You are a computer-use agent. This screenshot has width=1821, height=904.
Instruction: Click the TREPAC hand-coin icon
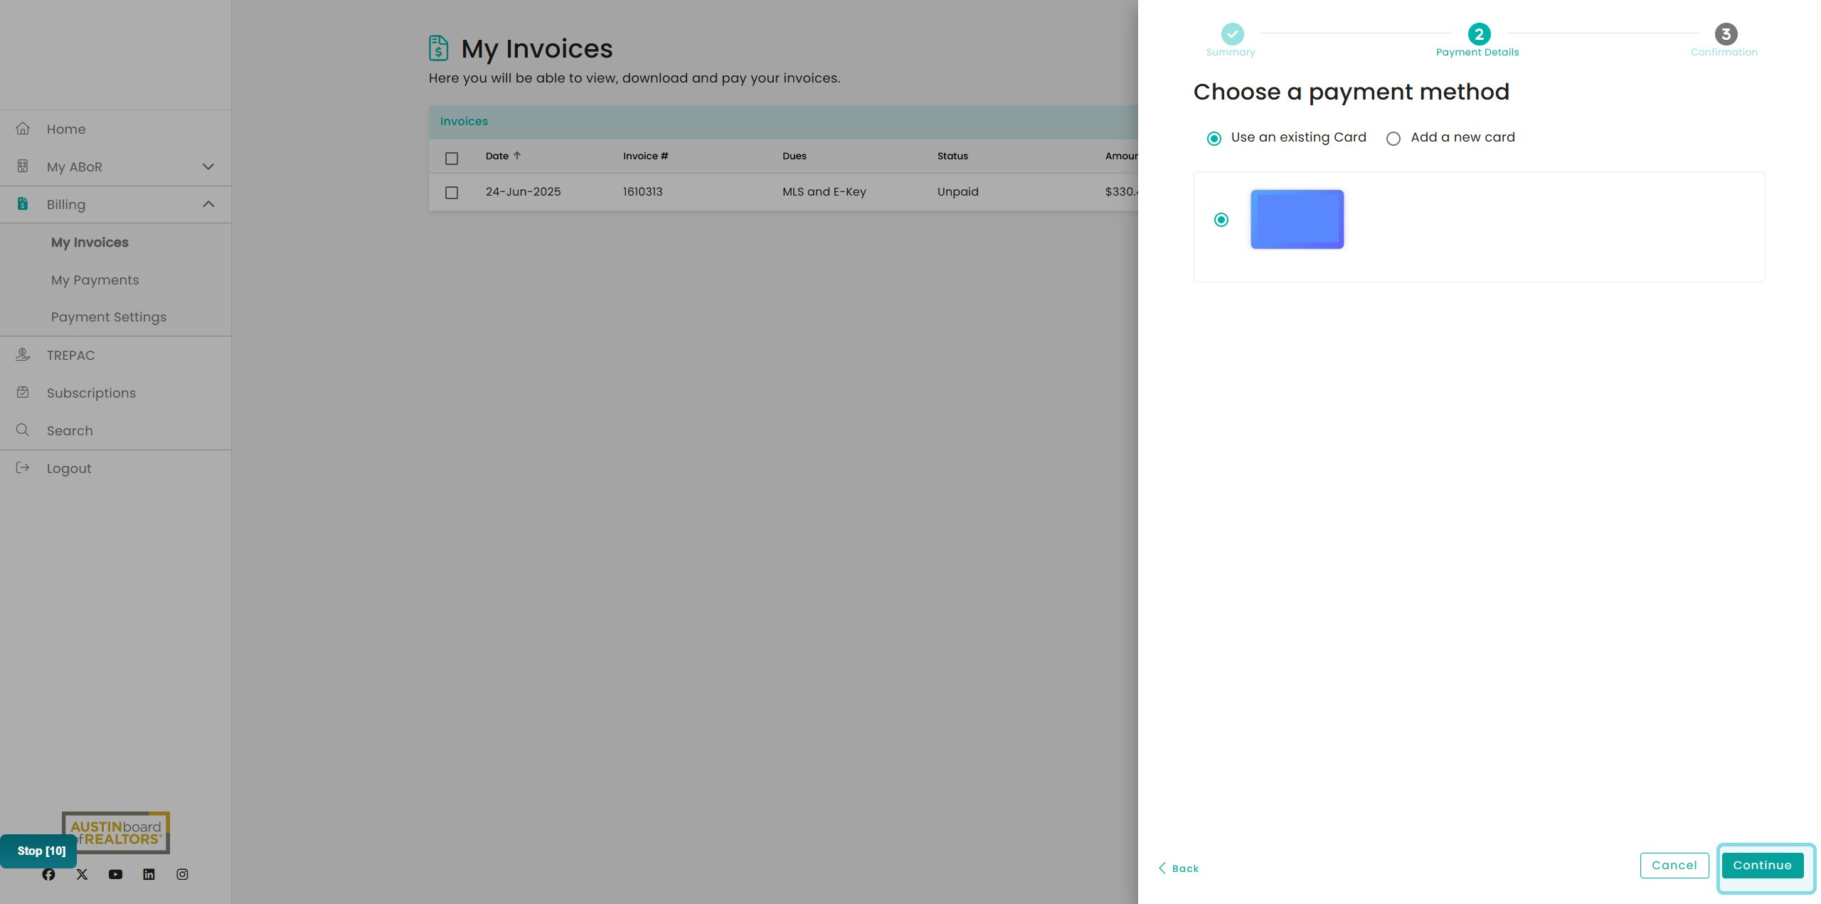click(x=23, y=354)
